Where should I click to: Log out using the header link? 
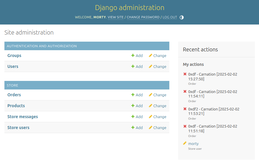click(170, 17)
